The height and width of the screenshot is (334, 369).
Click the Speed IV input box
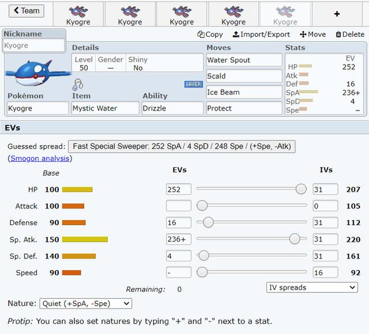(325, 272)
